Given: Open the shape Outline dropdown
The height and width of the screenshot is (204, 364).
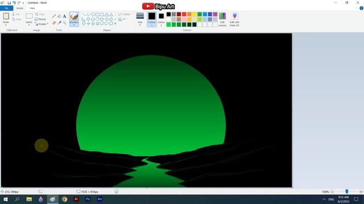Looking at the screenshot, I should pyautogui.click(x=125, y=14).
